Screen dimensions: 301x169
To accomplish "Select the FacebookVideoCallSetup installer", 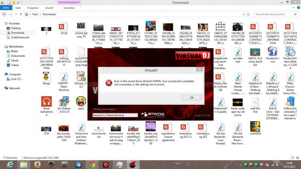I will point(290,59).
